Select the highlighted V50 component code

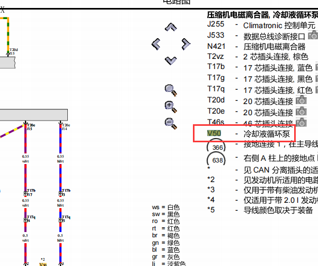coord(214,133)
